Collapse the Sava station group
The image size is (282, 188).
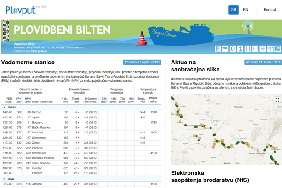(x=4, y=179)
